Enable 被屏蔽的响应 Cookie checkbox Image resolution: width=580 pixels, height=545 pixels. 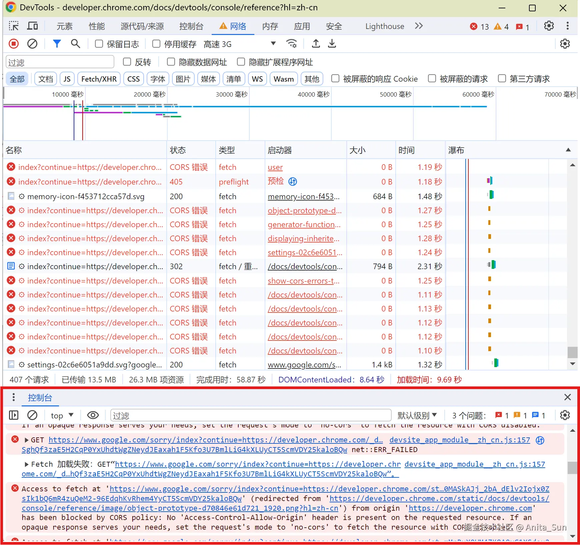pos(335,78)
